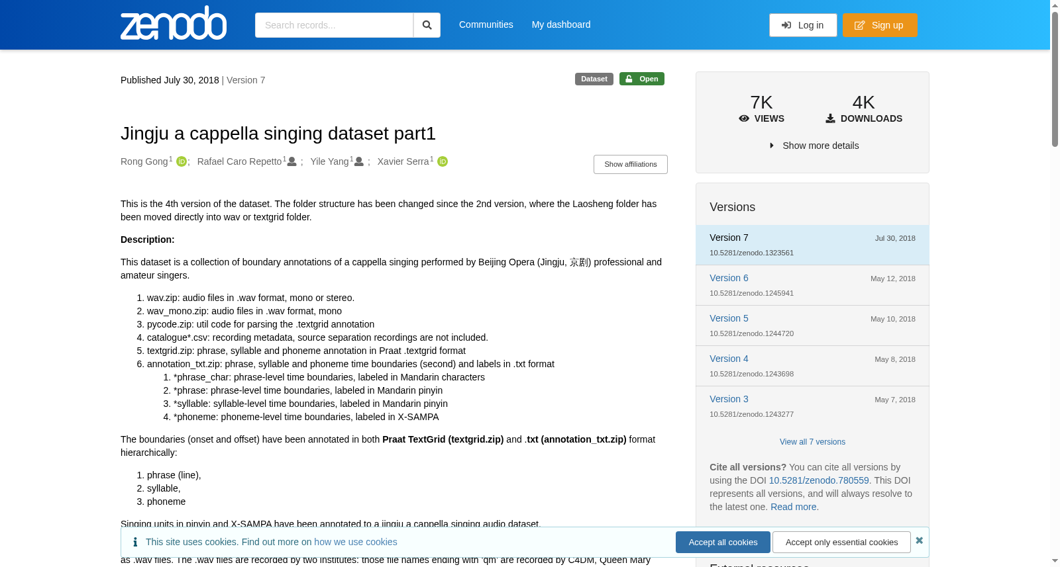Focus the Search records field
The width and height of the screenshot is (1060, 567).
pyautogui.click(x=334, y=25)
